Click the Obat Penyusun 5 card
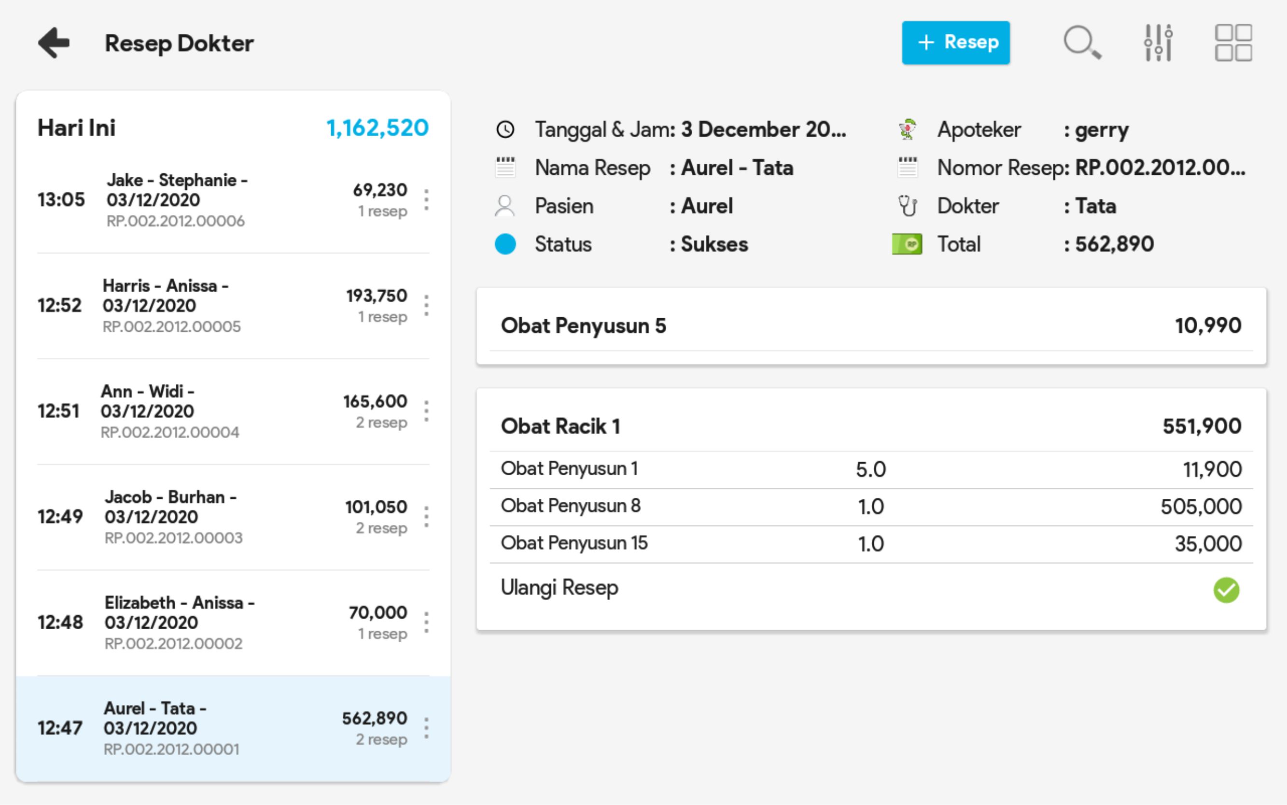Image resolution: width=1287 pixels, height=805 pixels. point(871,326)
